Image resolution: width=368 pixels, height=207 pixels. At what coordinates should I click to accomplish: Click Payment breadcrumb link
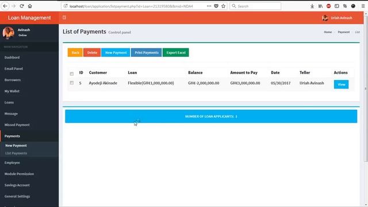point(344,32)
